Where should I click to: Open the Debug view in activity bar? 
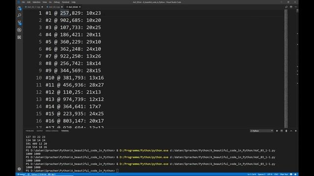19,30
